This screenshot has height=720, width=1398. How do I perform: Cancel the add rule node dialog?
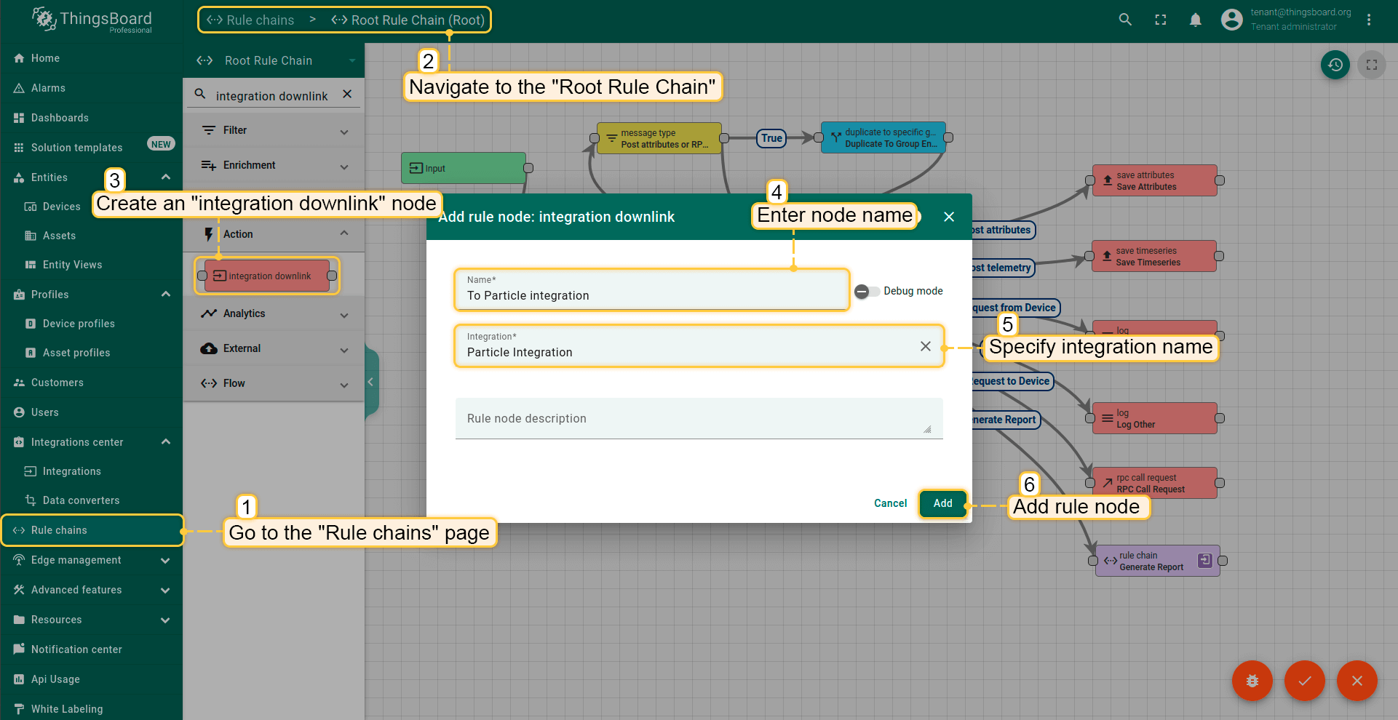890,503
